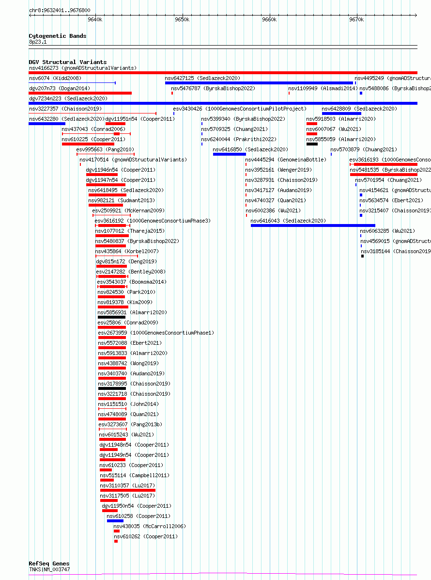Screen dimensions: 431x580
Task: Open nsv3110357 (Lu2017) variant
Action: pos(127,485)
